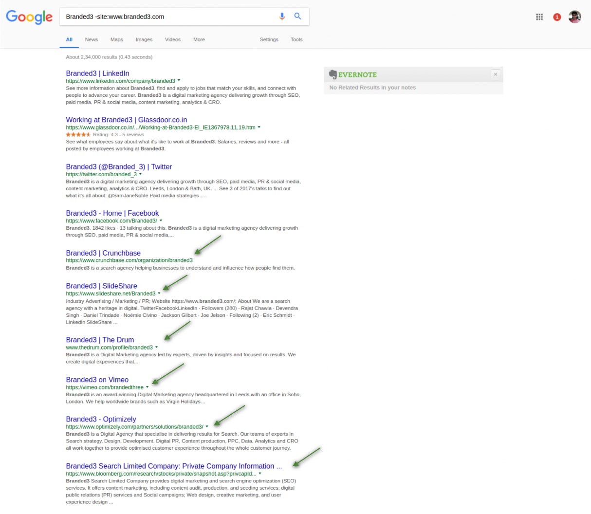Click the Google logo
This screenshot has height=514, width=591.
(x=29, y=17)
